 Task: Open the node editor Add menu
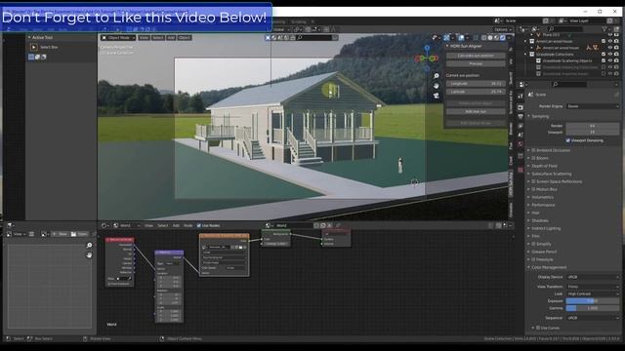click(x=176, y=225)
